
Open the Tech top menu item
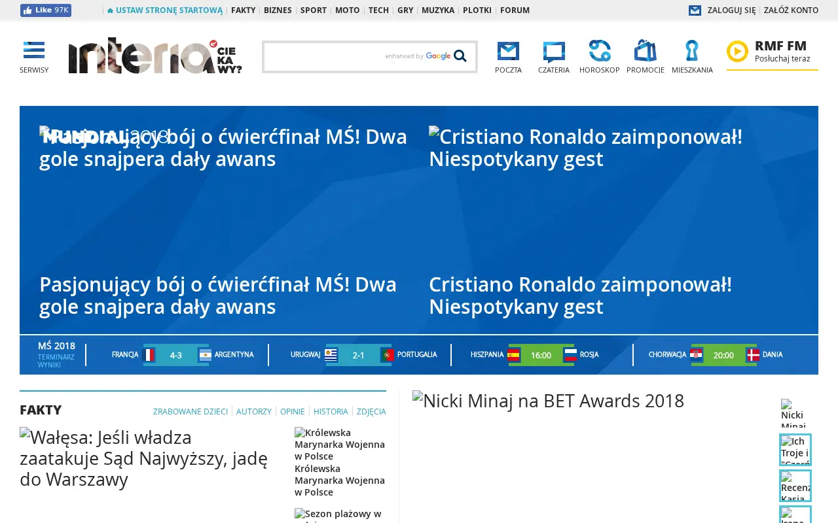pos(378,10)
